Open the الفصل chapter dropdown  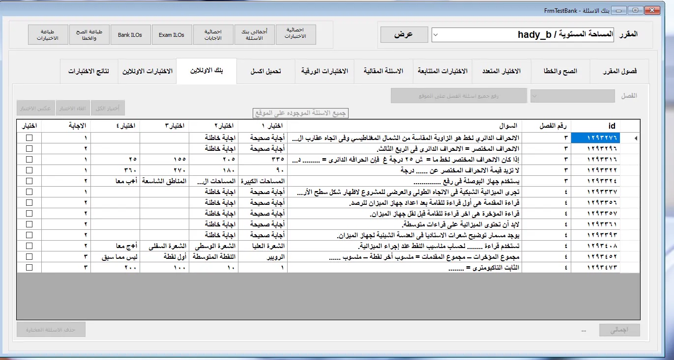point(572,96)
